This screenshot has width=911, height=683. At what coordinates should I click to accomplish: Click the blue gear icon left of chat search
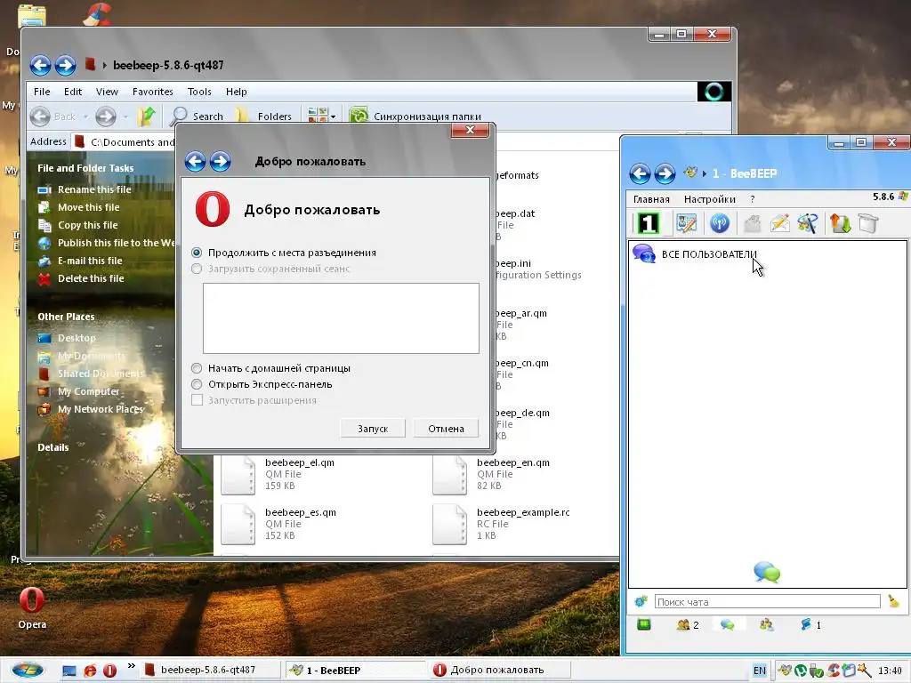click(x=641, y=602)
